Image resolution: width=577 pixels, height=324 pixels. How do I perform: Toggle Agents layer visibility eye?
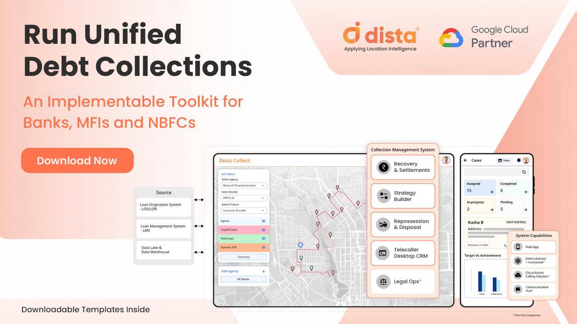tap(264, 221)
